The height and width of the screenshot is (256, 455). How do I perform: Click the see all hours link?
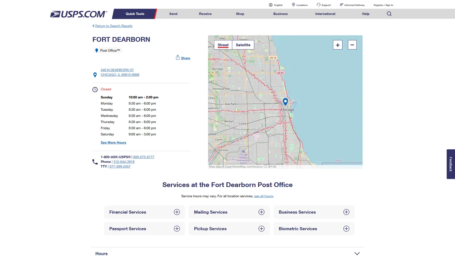(263, 196)
